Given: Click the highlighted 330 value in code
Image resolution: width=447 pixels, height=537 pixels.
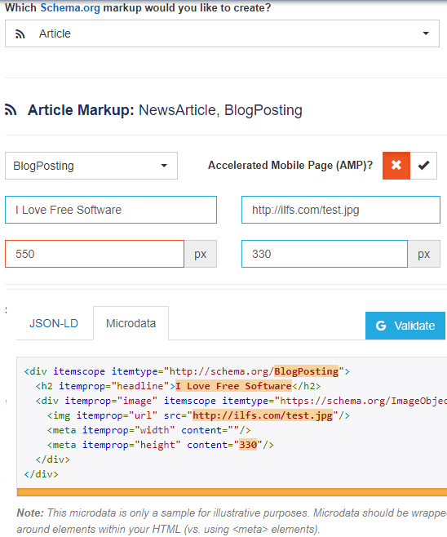Looking at the screenshot, I should (248, 445).
